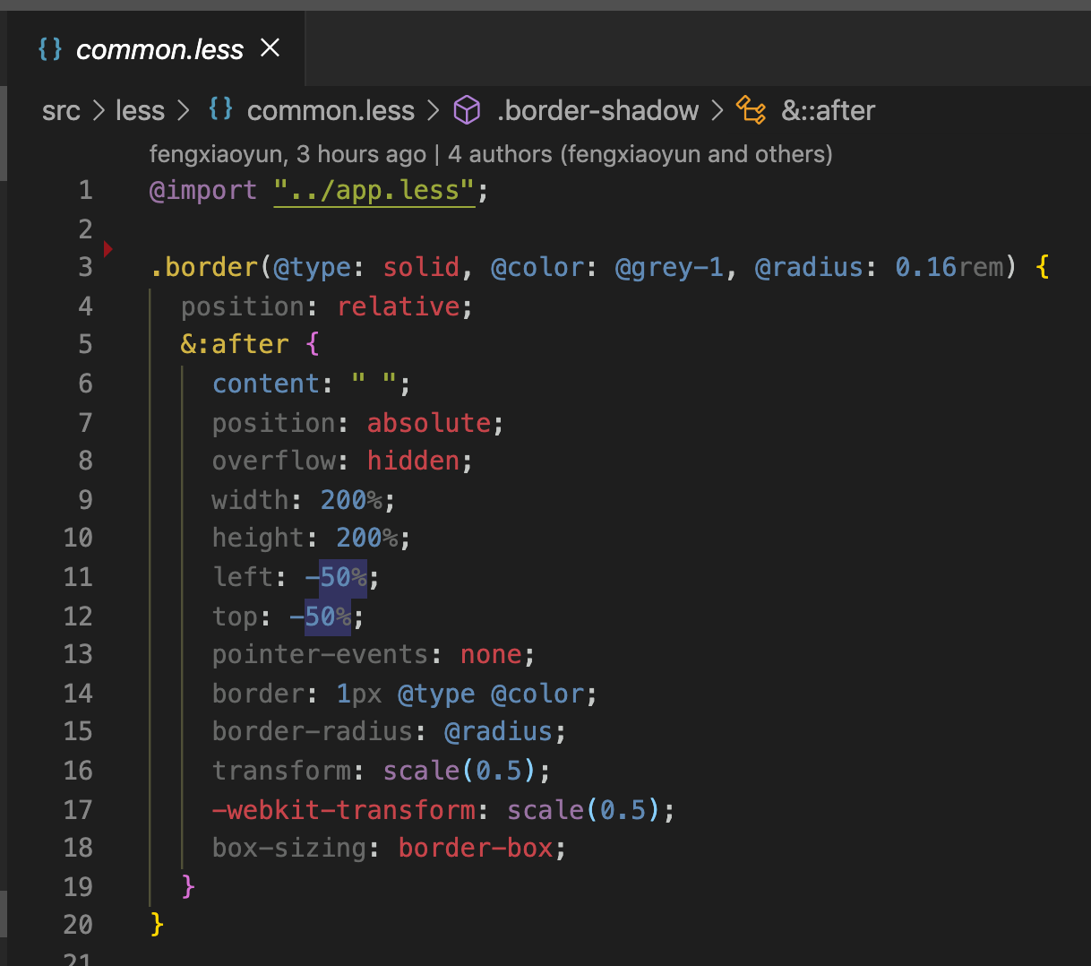
Task: Click the 'relative' value on line 4
Action: coord(399,306)
